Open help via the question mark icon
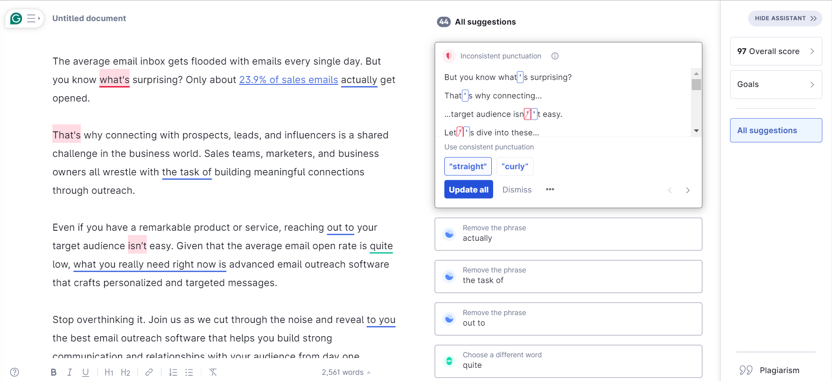This screenshot has width=832, height=381. click(x=15, y=372)
